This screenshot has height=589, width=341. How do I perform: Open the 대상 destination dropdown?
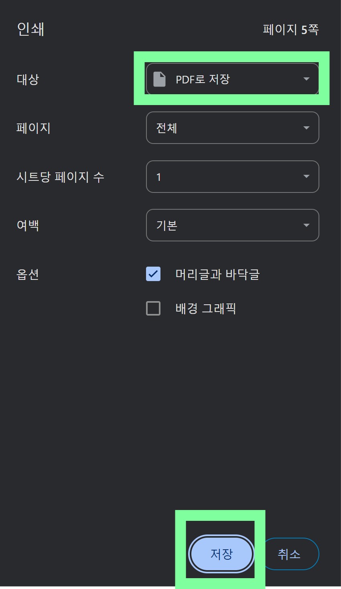tap(232, 79)
